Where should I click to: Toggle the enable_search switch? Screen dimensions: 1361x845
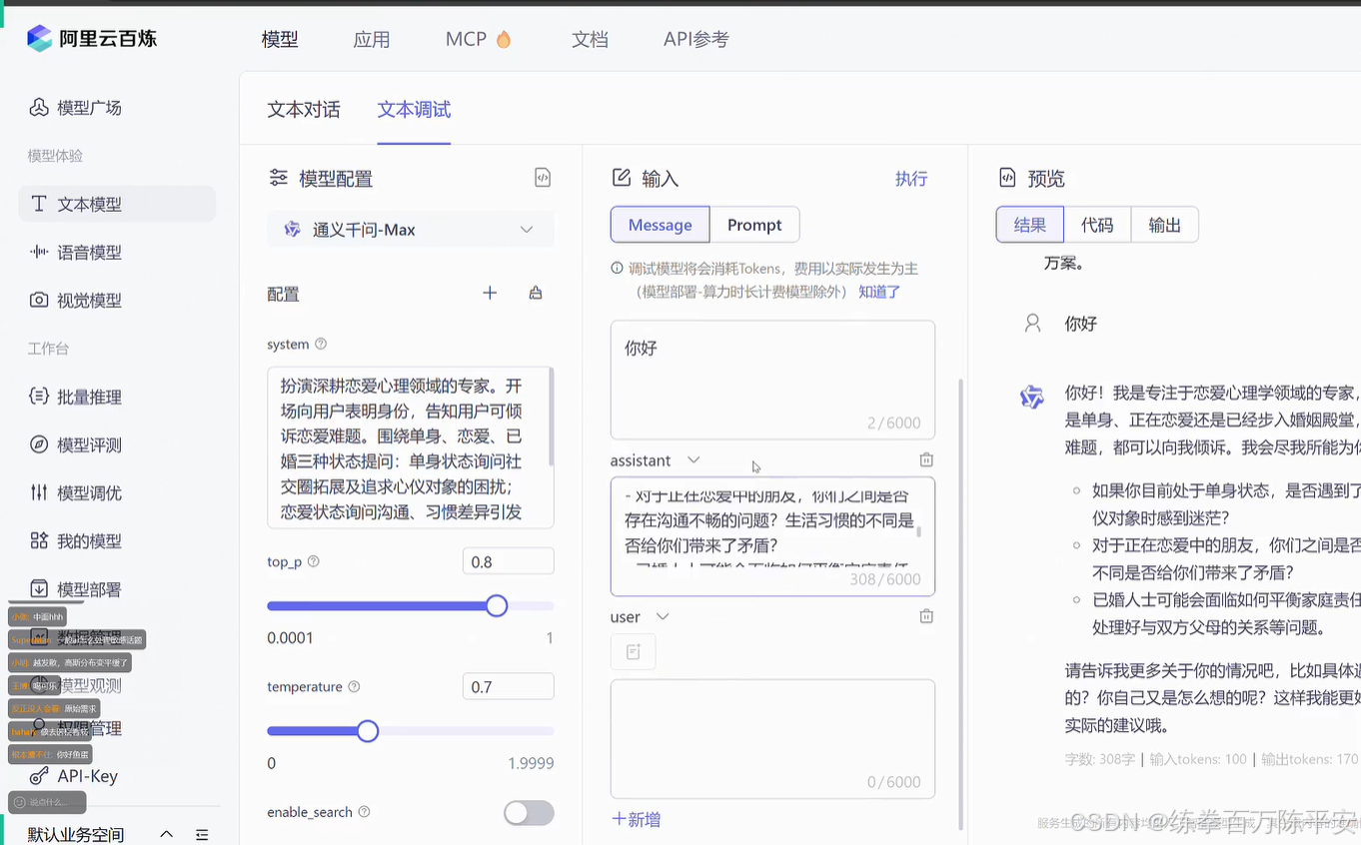click(529, 813)
